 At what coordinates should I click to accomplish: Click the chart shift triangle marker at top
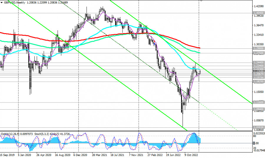(x=201, y=1)
